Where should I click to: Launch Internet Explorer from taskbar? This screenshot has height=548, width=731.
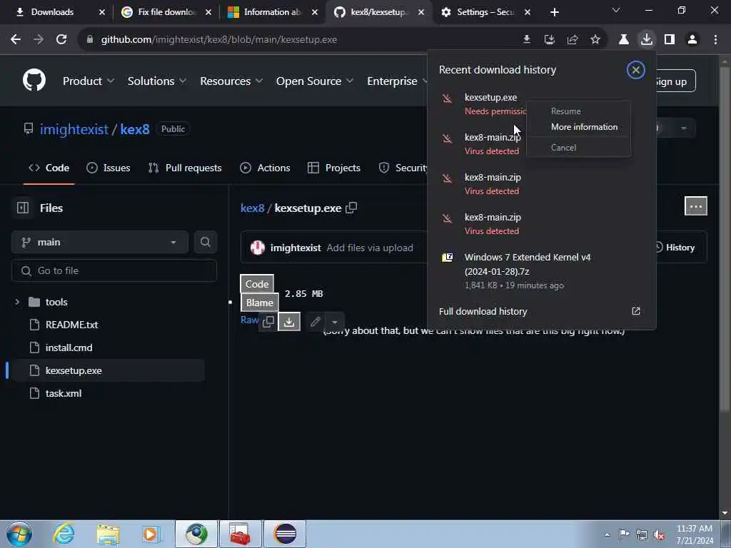(x=64, y=534)
